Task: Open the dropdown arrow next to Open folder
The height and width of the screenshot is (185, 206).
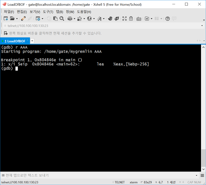Action: [17, 18]
